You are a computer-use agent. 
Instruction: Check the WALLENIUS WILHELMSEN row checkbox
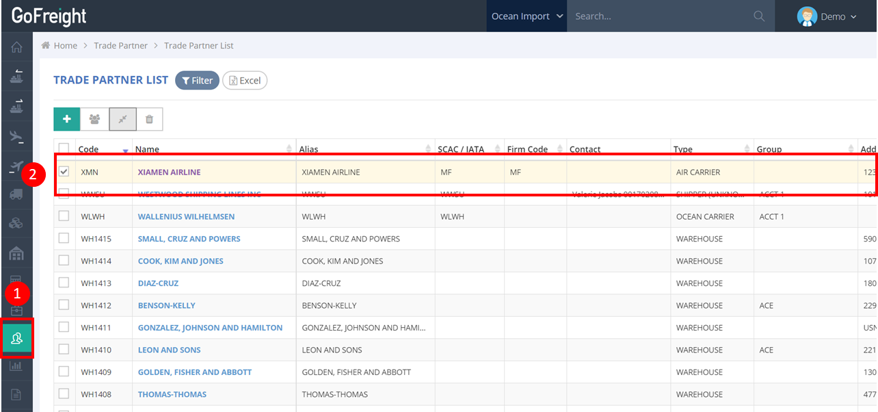pos(64,216)
